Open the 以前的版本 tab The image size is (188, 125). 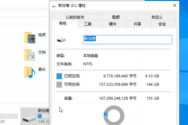tap(75, 17)
